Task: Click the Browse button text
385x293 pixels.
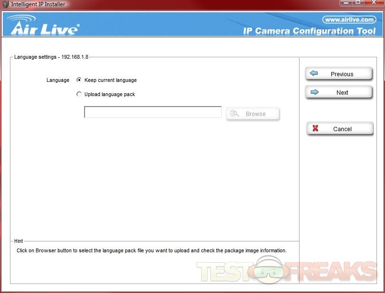Action: pos(255,114)
